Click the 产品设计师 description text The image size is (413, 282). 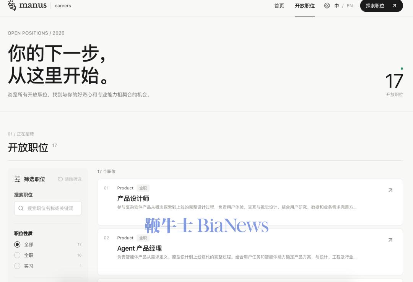(x=237, y=207)
